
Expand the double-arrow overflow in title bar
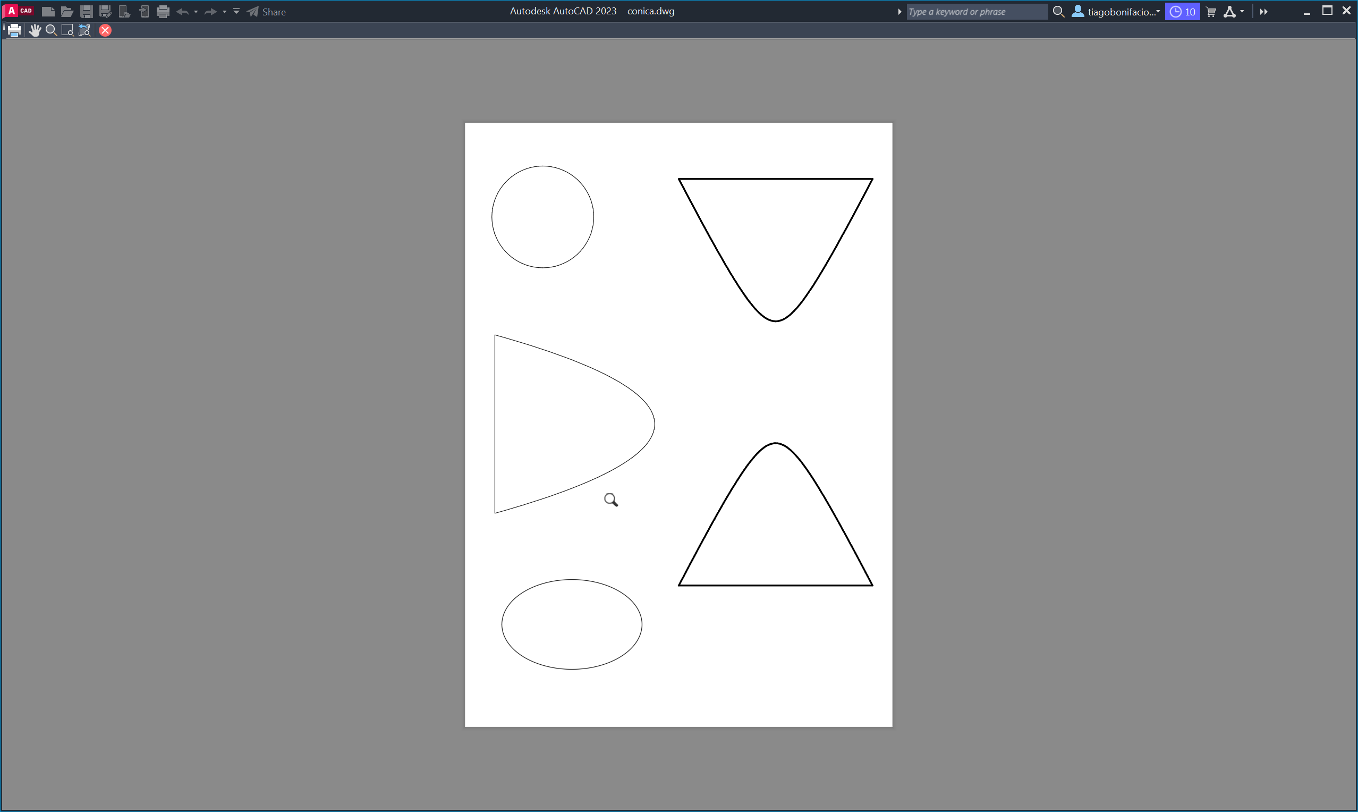click(x=1263, y=12)
